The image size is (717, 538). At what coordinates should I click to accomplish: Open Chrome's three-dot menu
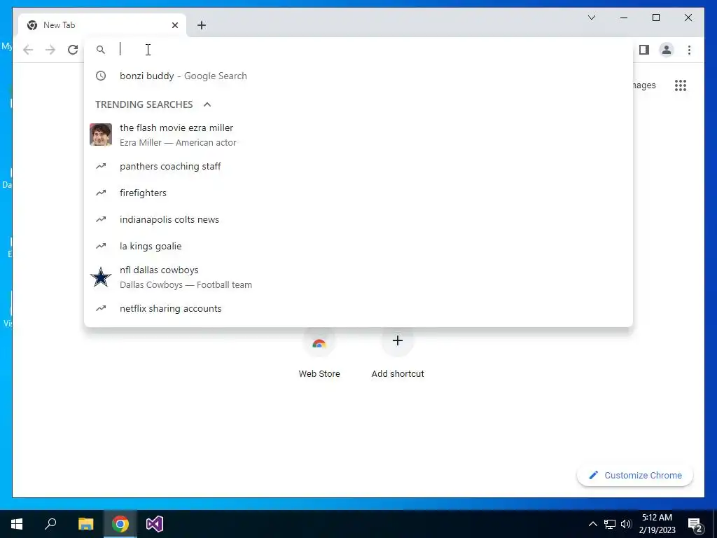689,50
